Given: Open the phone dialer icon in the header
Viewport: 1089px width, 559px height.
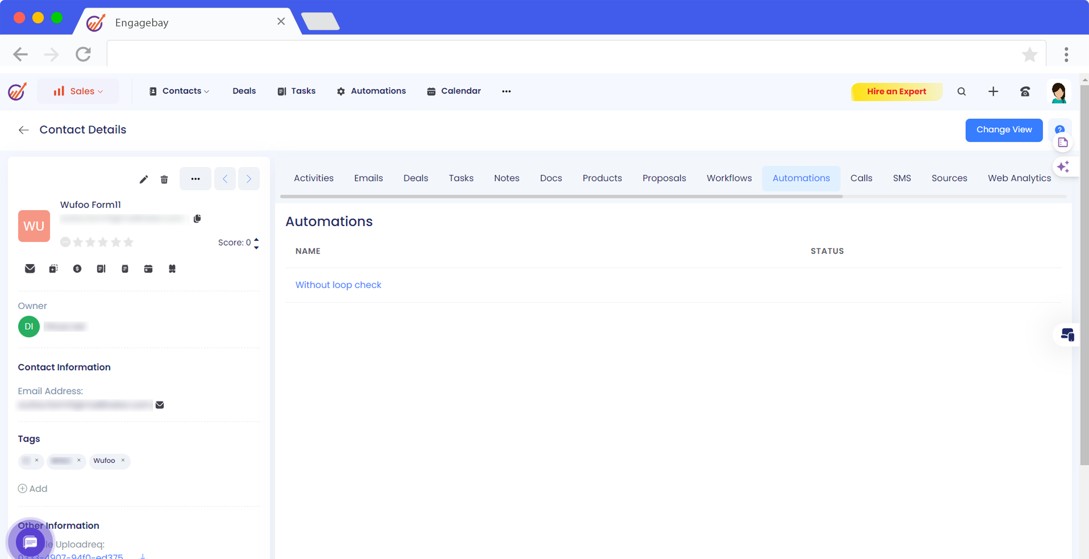Looking at the screenshot, I should [x=1025, y=91].
